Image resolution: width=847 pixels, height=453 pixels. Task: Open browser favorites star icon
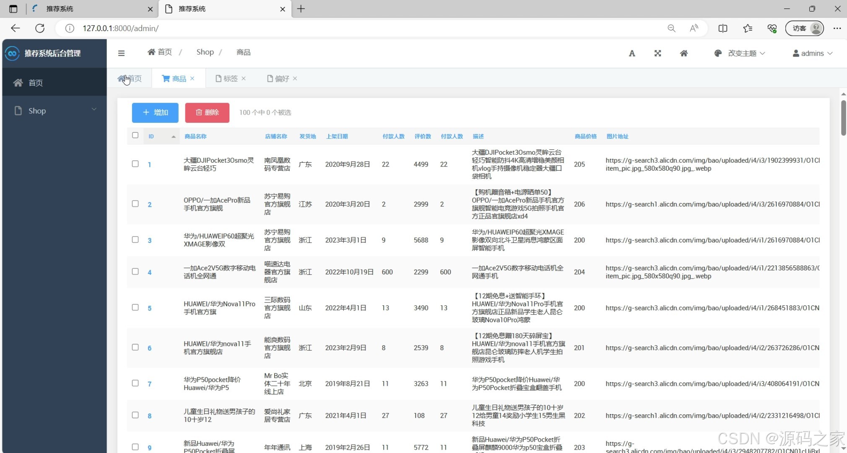click(x=747, y=28)
